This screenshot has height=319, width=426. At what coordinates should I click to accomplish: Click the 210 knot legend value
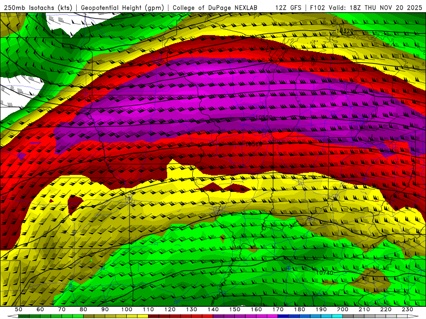pyautogui.click(x=364, y=309)
